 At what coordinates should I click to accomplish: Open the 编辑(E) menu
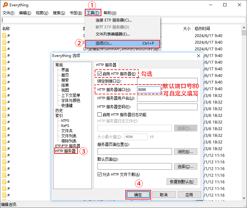(25, 13)
